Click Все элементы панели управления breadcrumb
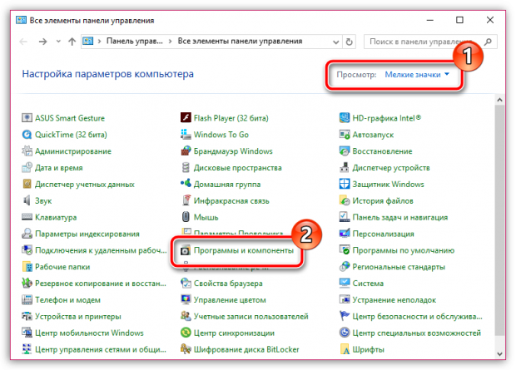Image resolution: width=516 pixels, height=370 pixels. pos(240,41)
